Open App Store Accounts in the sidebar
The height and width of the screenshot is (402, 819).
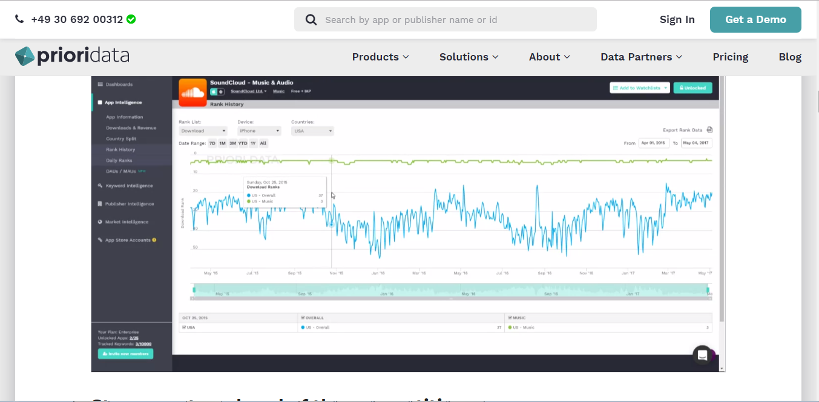tap(128, 240)
